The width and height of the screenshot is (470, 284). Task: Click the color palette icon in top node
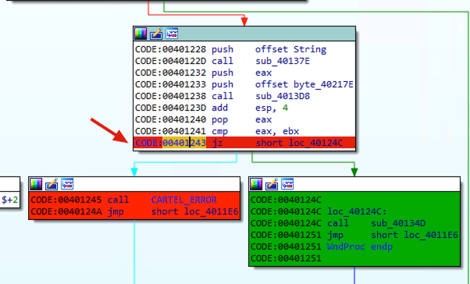[141, 34]
